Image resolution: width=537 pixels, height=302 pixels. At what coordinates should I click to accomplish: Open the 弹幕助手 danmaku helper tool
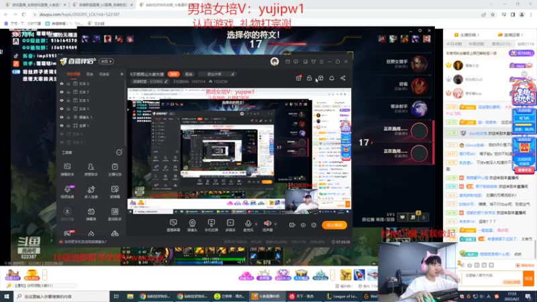(68, 169)
